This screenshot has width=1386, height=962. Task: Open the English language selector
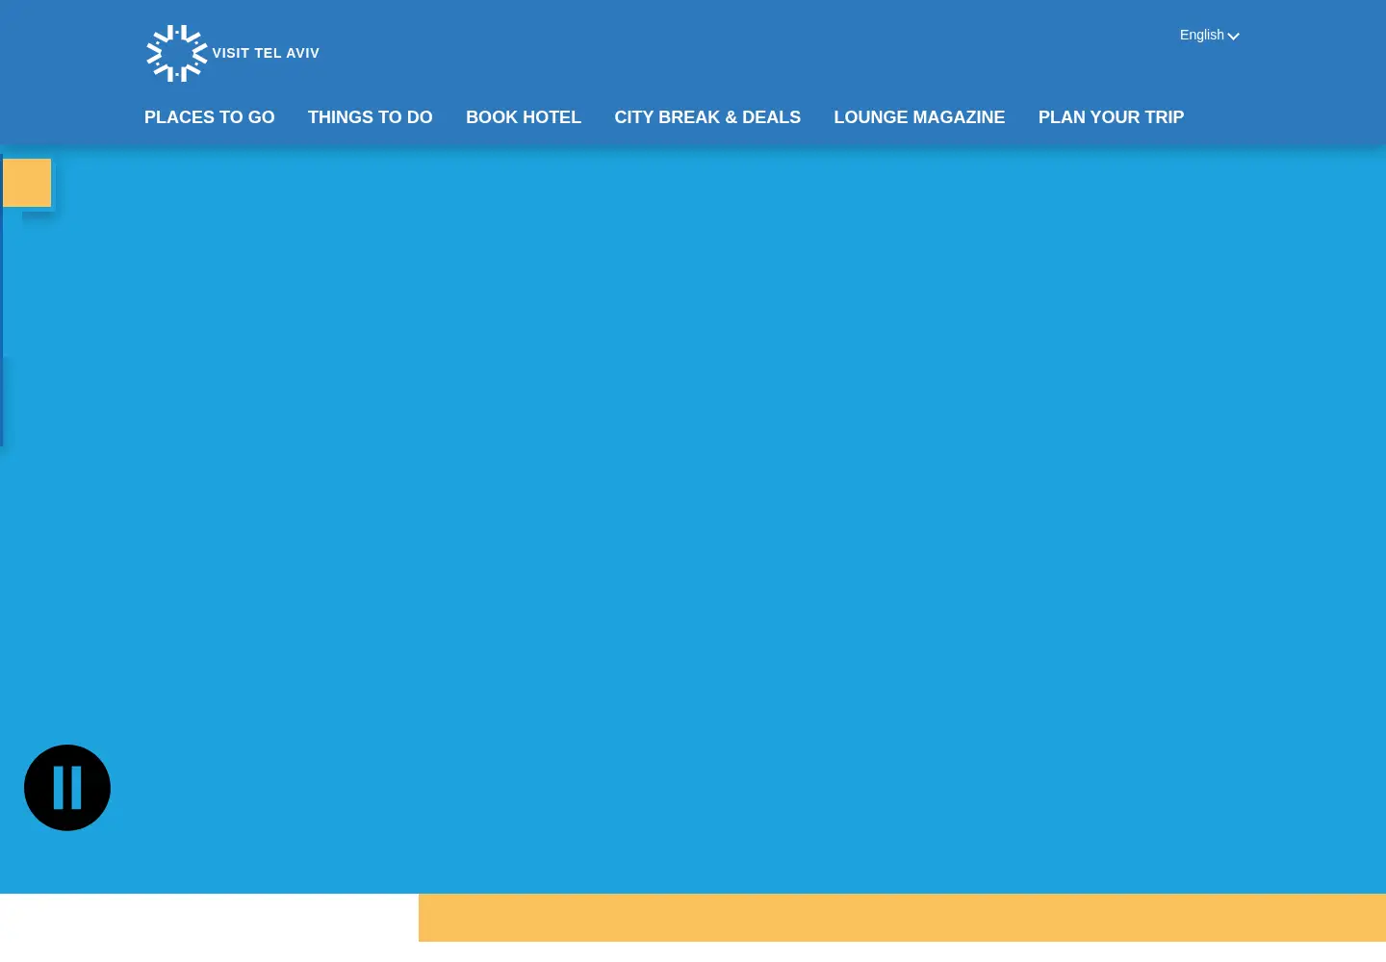click(x=1209, y=35)
